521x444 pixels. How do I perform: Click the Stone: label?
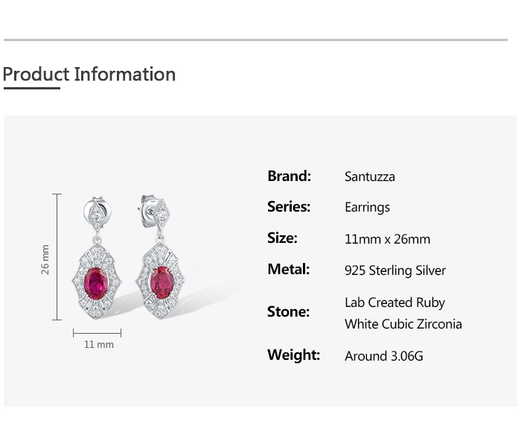coord(288,312)
